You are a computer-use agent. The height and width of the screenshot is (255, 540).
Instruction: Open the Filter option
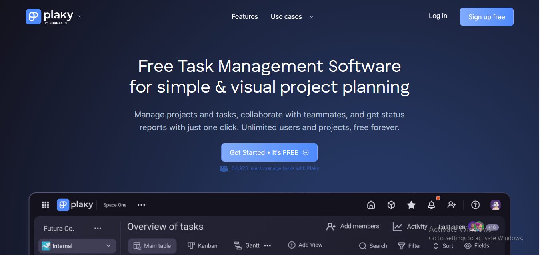[409, 246]
